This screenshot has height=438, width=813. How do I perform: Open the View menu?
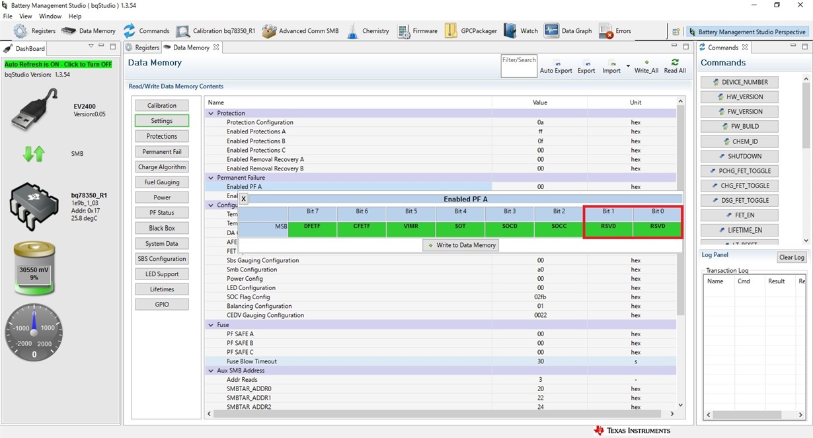26,16
